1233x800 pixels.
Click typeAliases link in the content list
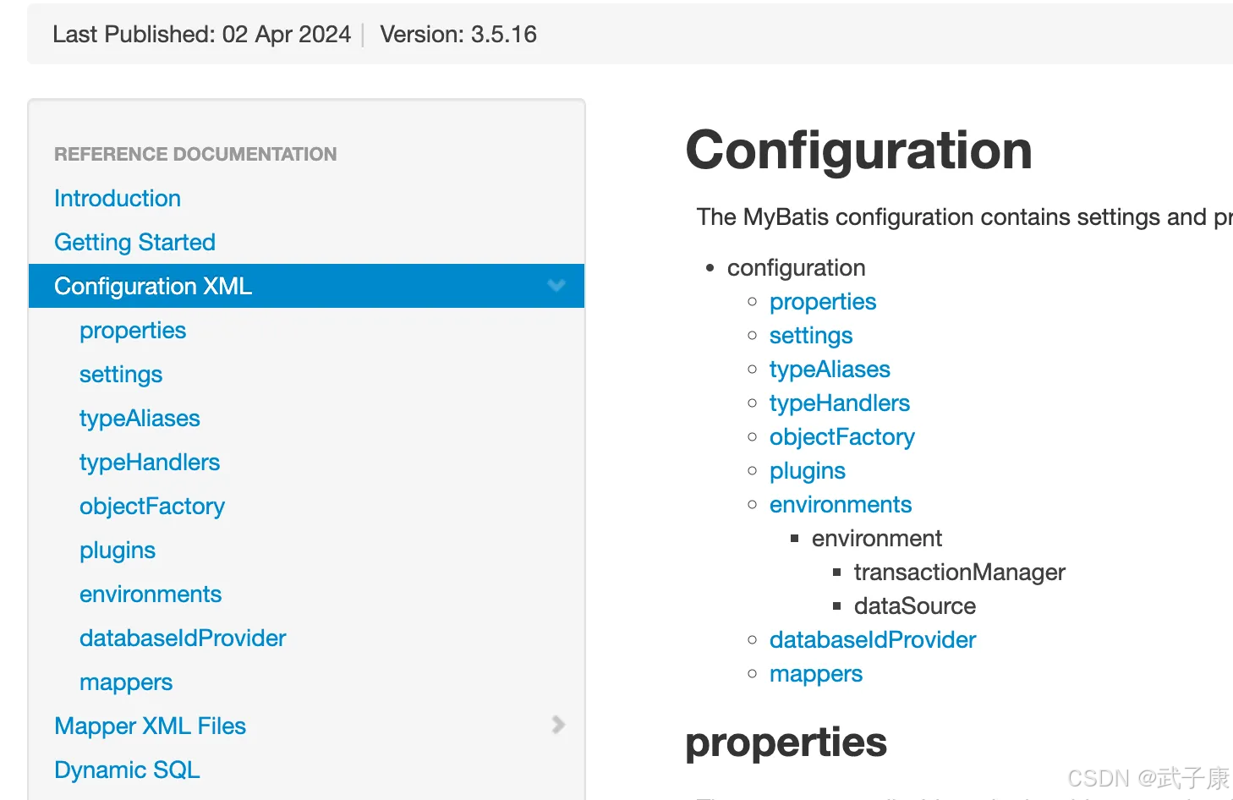tap(830, 370)
